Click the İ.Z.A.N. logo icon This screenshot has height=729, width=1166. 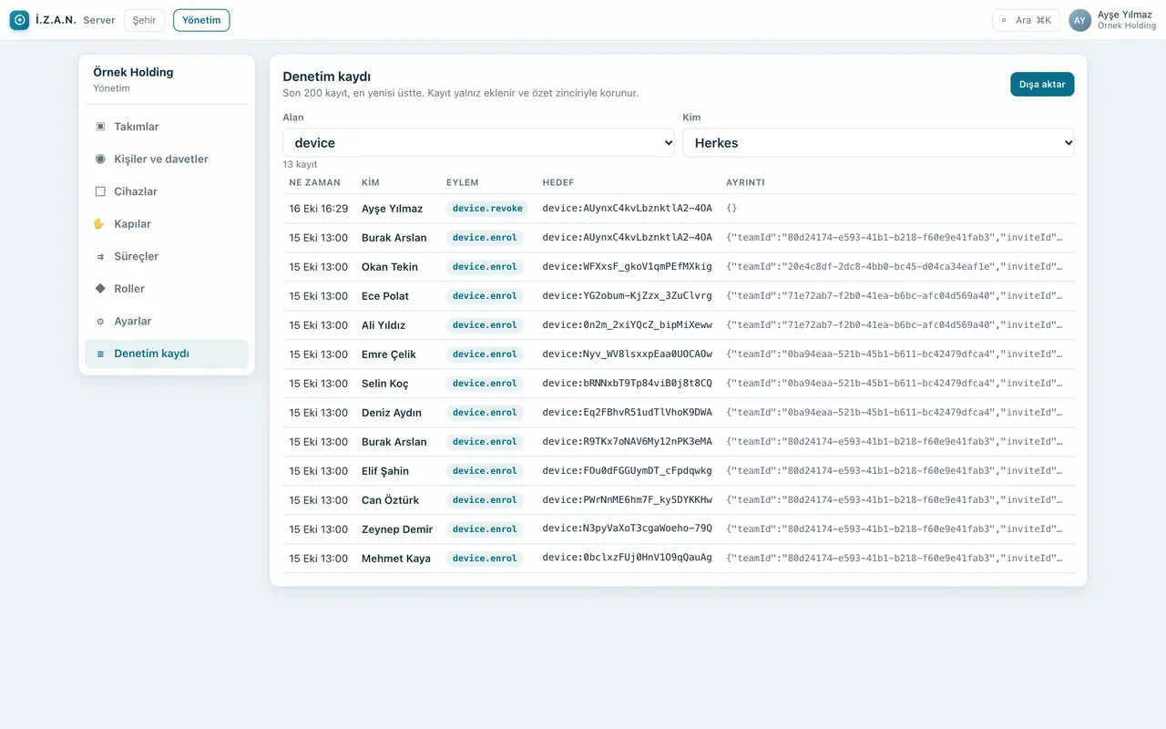(x=19, y=20)
